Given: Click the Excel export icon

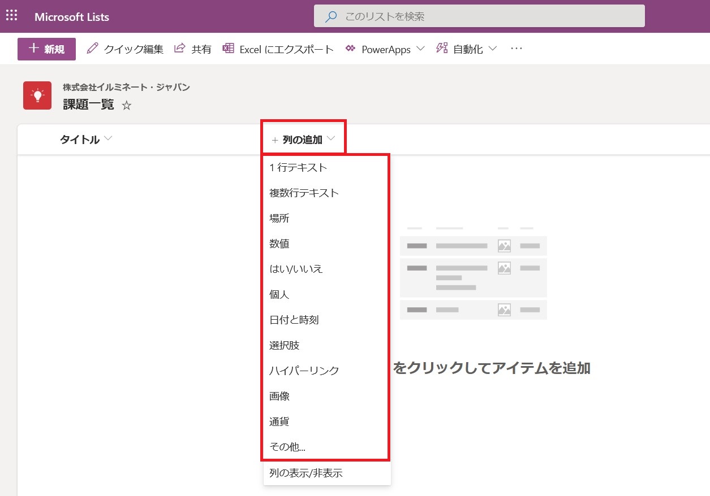Looking at the screenshot, I should [x=227, y=49].
